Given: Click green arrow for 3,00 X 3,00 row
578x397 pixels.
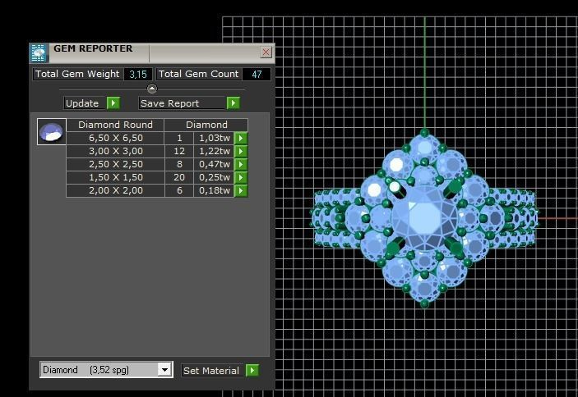Looking at the screenshot, I should pos(241,152).
